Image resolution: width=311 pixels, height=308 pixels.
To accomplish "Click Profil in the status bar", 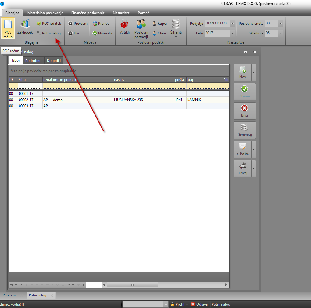I will (x=177, y=304).
